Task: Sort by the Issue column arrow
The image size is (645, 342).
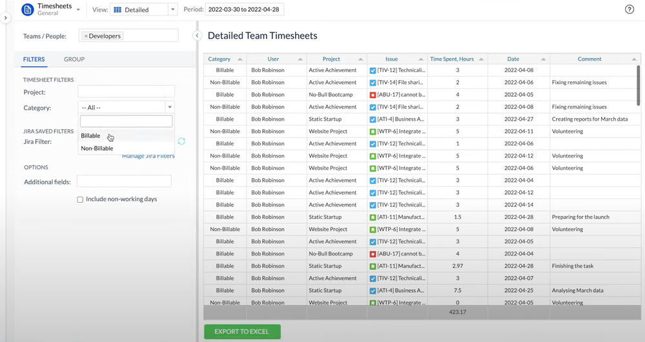Action: click(x=421, y=59)
